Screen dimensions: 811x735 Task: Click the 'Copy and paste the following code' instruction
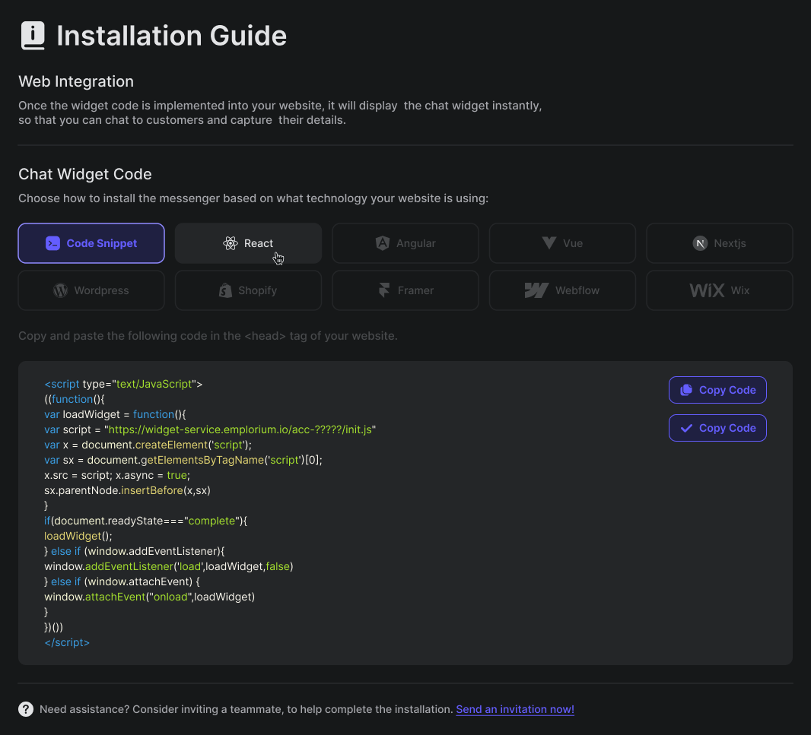[x=208, y=336]
